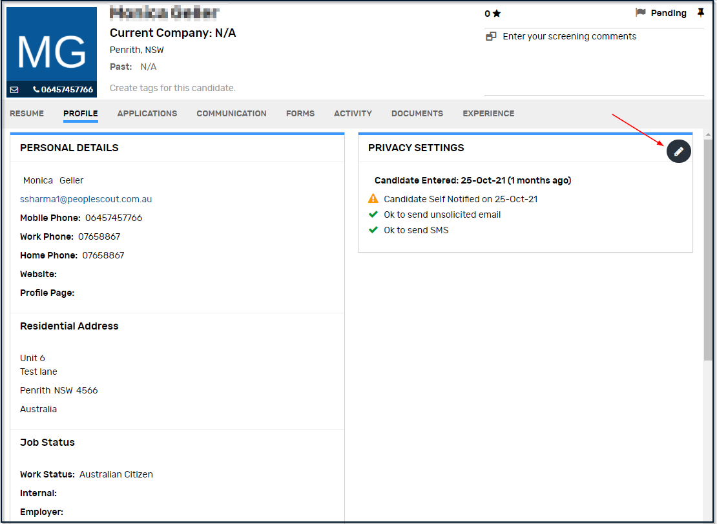Click the screening comments icon
The height and width of the screenshot is (524, 717).
pyautogui.click(x=491, y=36)
